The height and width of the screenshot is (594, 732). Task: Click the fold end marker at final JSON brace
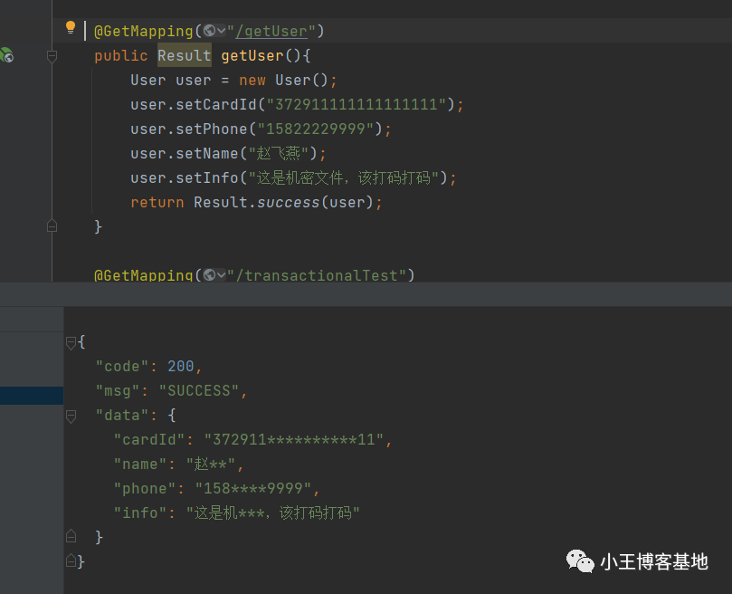(x=71, y=560)
